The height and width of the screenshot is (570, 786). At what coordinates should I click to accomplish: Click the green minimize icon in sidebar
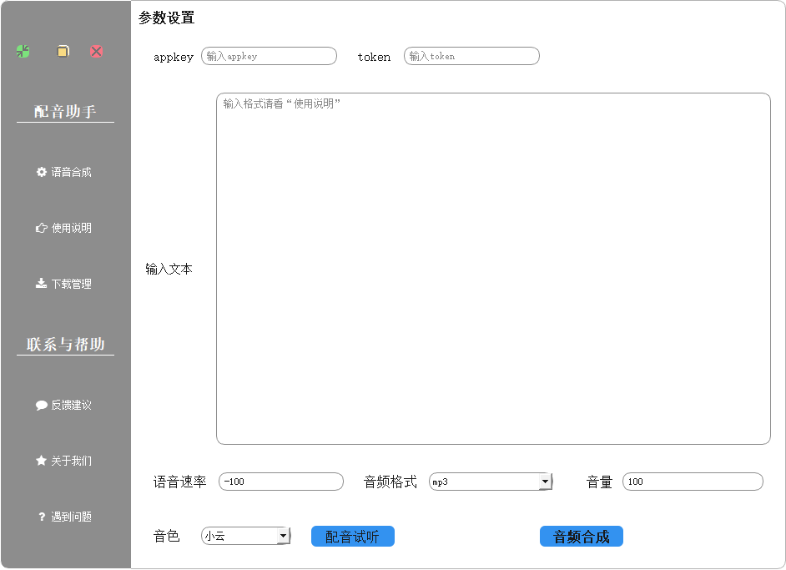tap(23, 51)
